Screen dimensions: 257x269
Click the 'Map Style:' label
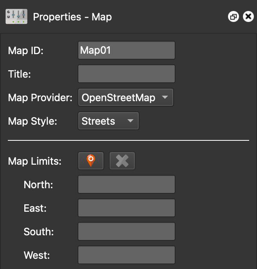tap(33, 121)
